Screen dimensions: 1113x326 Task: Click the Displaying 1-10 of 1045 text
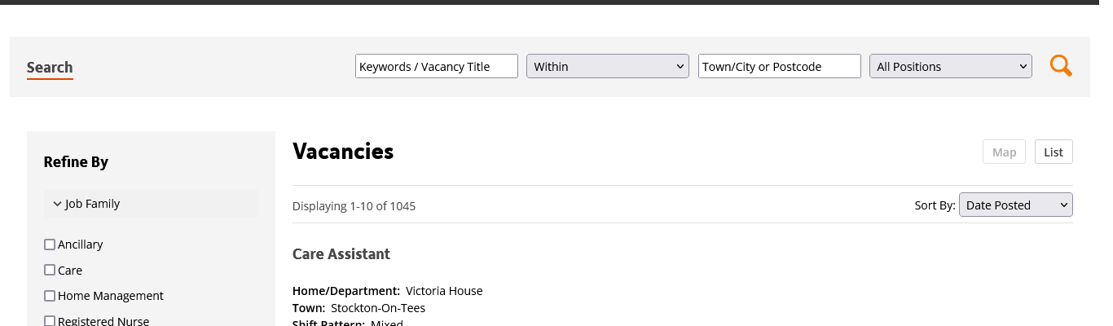(x=354, y=206)
